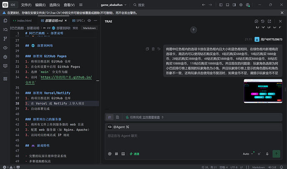The height and width of the screenshot is (169, 287).
Task: Go forward with the right arrow
Action: point(210,5)
